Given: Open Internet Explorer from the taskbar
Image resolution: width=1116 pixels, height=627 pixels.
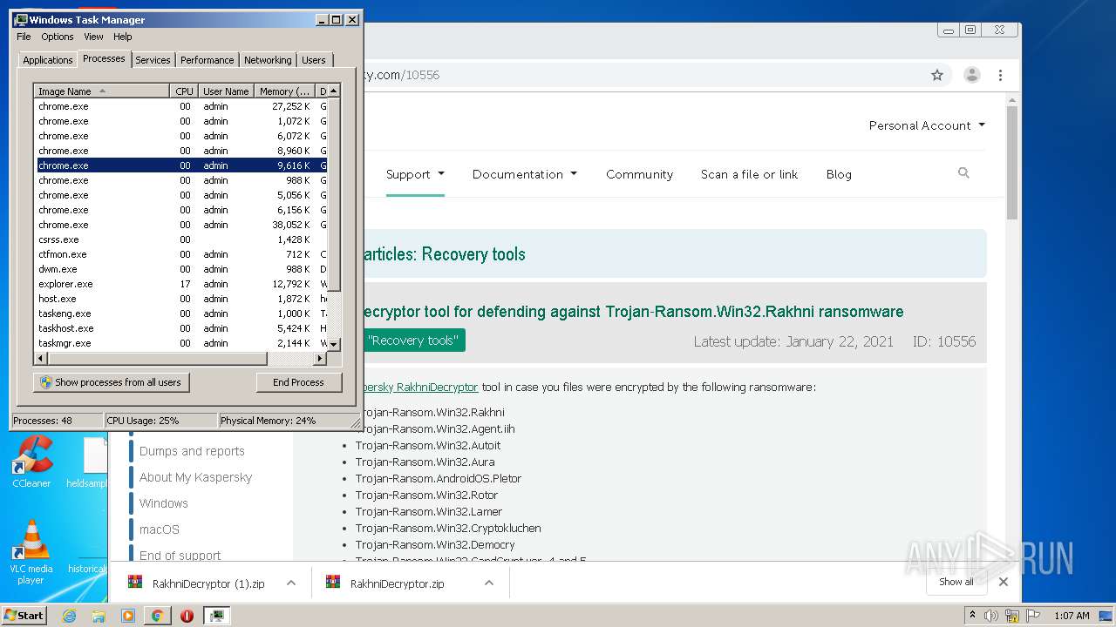Looking at the screenshot, I should 69,616.
